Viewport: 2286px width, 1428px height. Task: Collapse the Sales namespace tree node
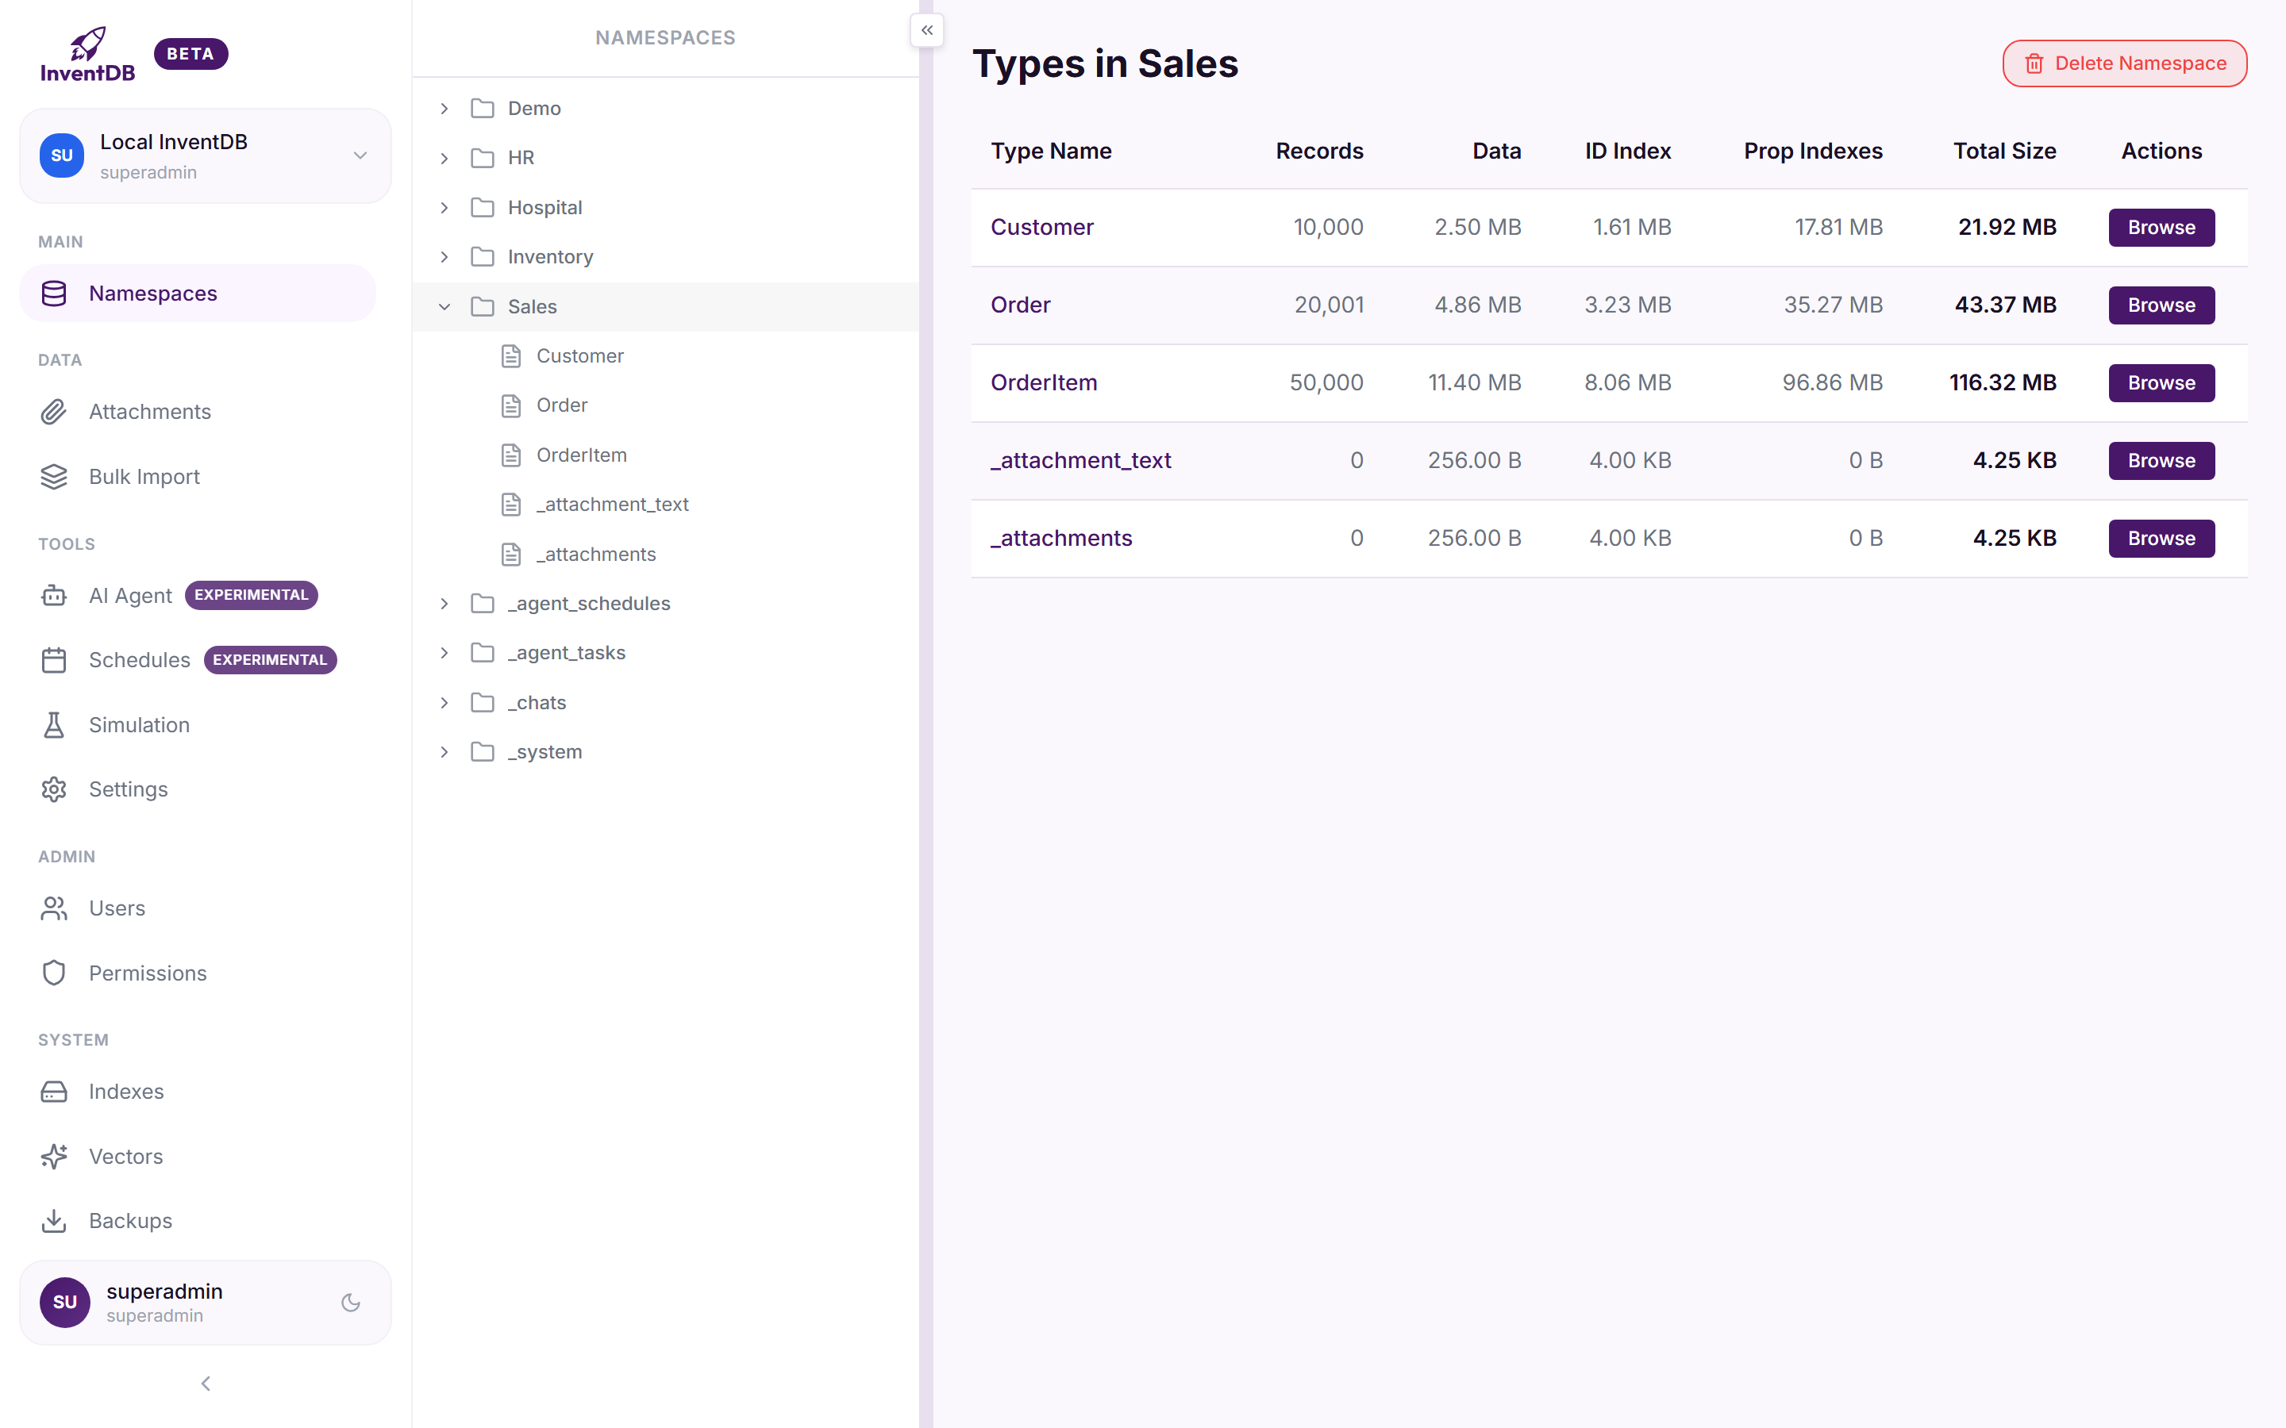point(445,306)
